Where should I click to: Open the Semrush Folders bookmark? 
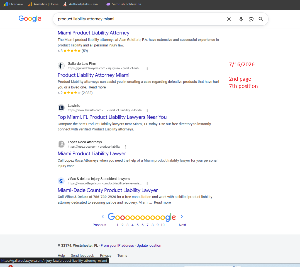[x=125, y=4]
